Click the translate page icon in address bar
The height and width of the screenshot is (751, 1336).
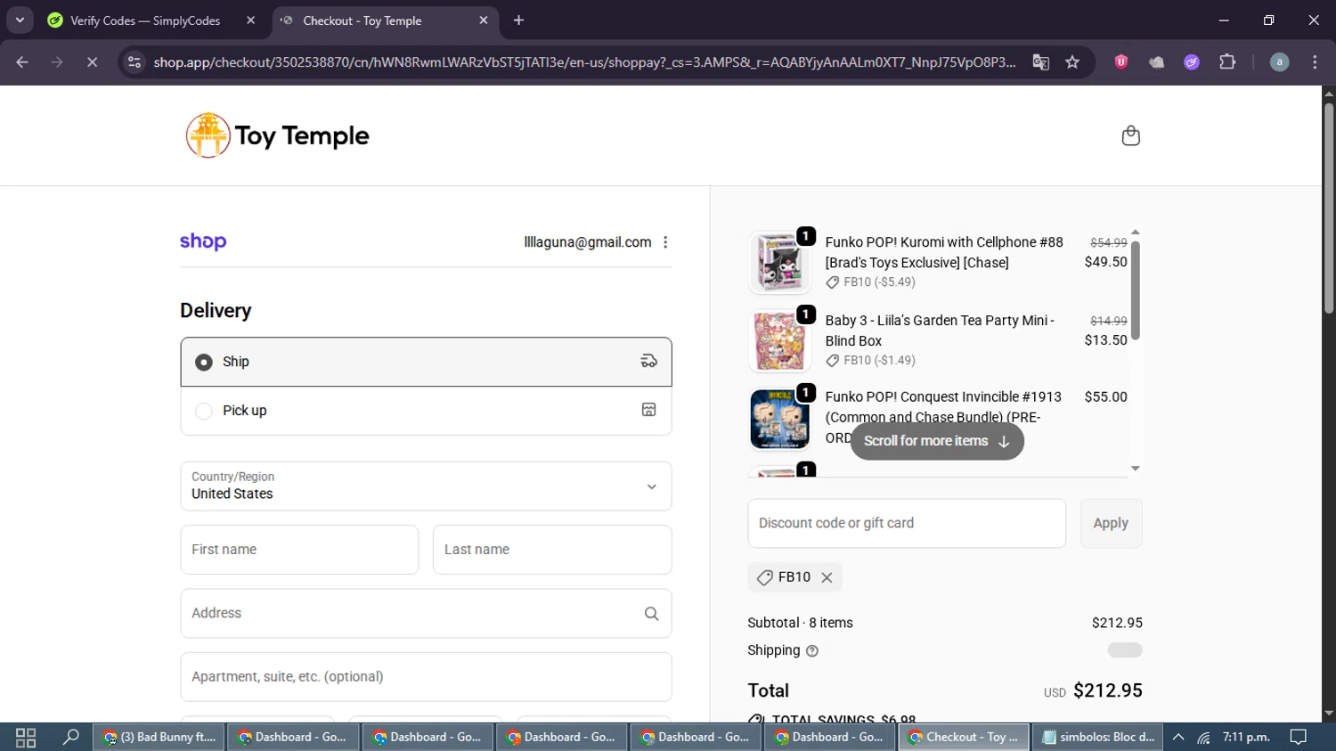tap(1040, 61)
